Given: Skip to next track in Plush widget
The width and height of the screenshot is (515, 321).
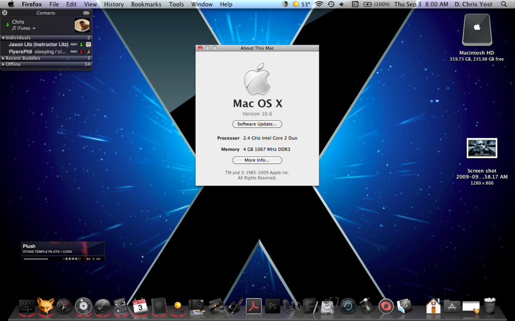Looking at the screenshot, I should point(99,259).
